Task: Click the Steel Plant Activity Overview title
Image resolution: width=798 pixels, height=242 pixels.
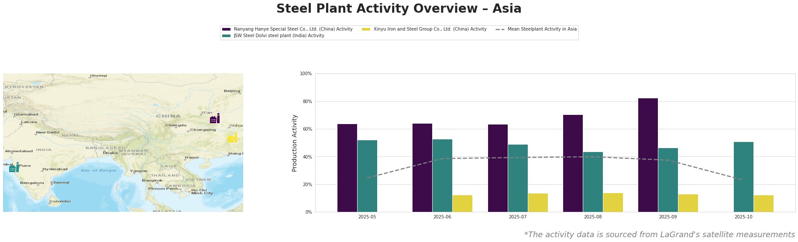Action: coord(399,9)
